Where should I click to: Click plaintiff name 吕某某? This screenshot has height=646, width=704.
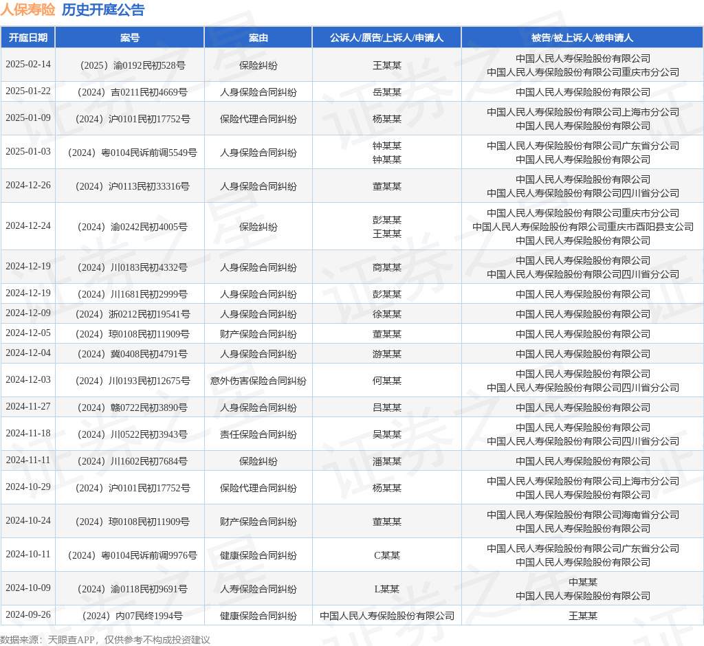coord(386,408)
